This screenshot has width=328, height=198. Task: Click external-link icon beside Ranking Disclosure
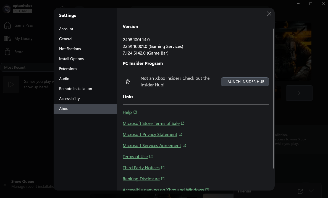163,179
